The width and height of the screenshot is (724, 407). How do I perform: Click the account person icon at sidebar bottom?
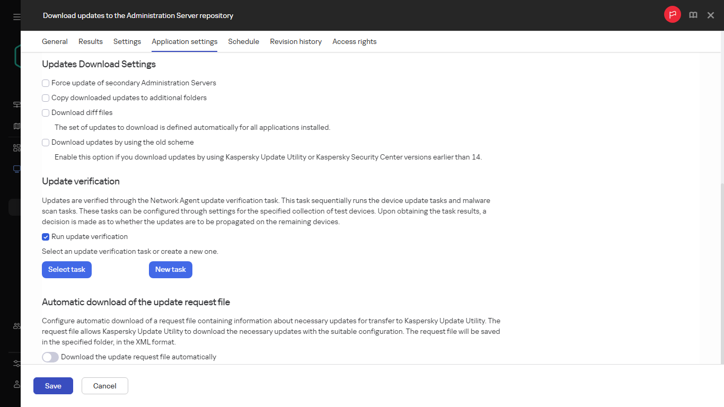[x=16, y=384]
